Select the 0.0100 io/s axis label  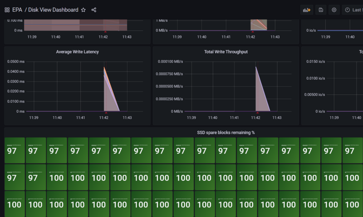(x=315, y=78)
